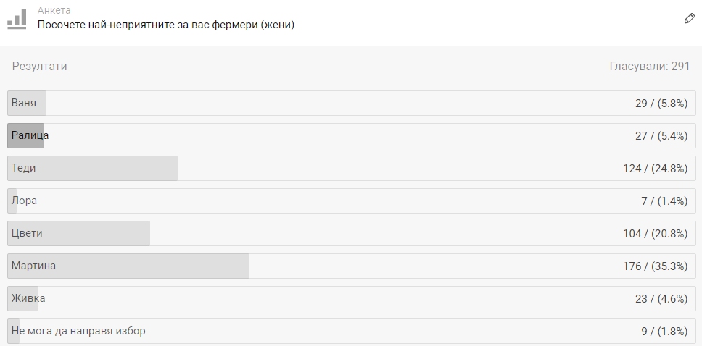Click the 124 / (24.8%) vote count
The height and width of the screenshot is (346, 702).
(x=655, y=169)
